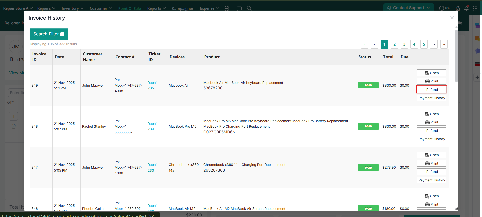The image size is (482, 217).
Task: Print invoice 346
Action: 431,204
